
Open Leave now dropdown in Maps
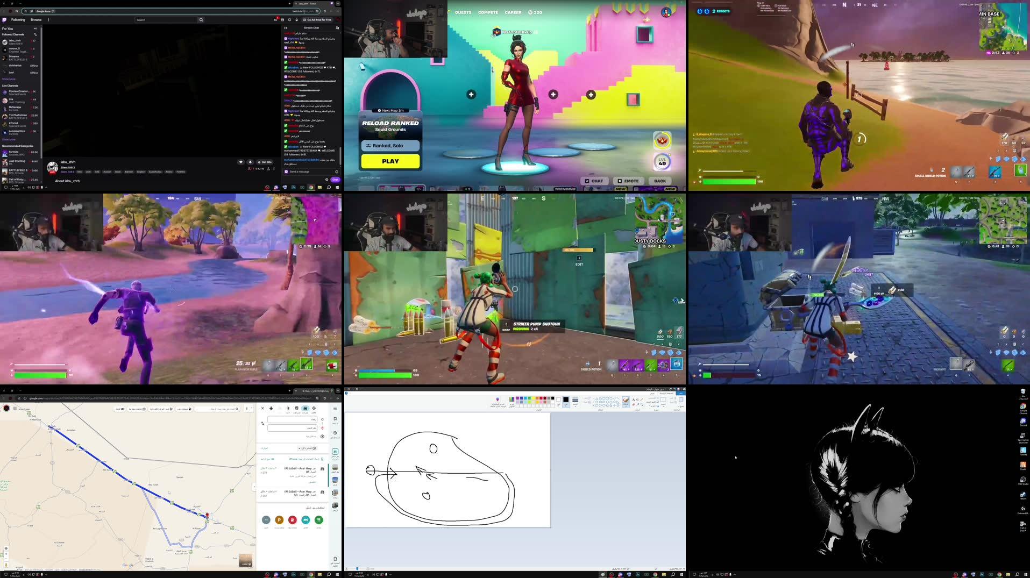coord(307,448)
